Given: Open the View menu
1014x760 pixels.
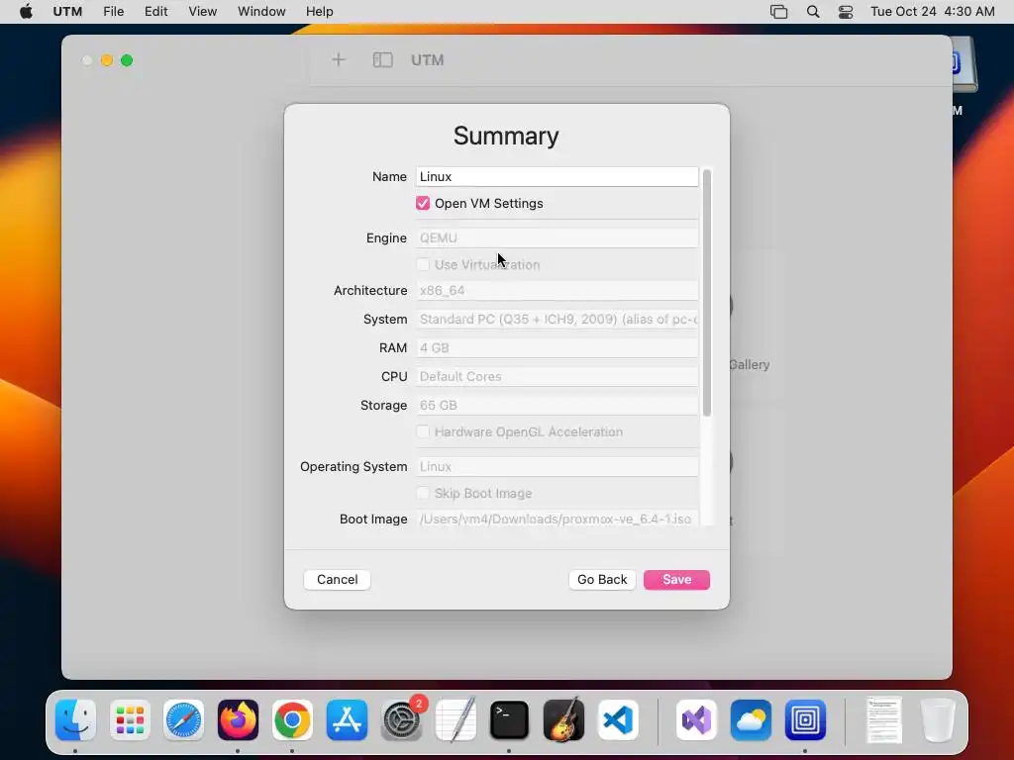Looking at the screenshot, I should pos(202,12).
